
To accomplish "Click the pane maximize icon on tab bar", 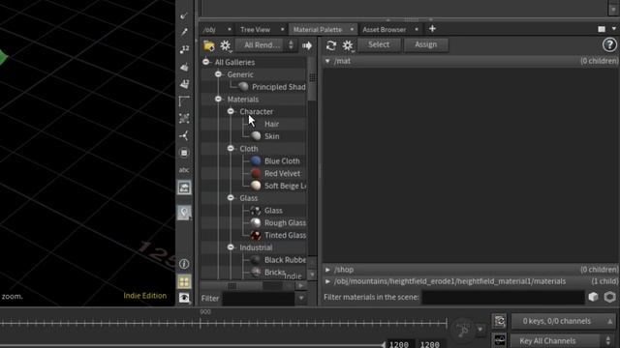I will coord(602,29).
